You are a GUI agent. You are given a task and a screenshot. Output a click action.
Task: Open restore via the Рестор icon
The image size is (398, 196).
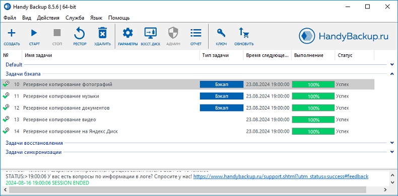coord(80,33)
